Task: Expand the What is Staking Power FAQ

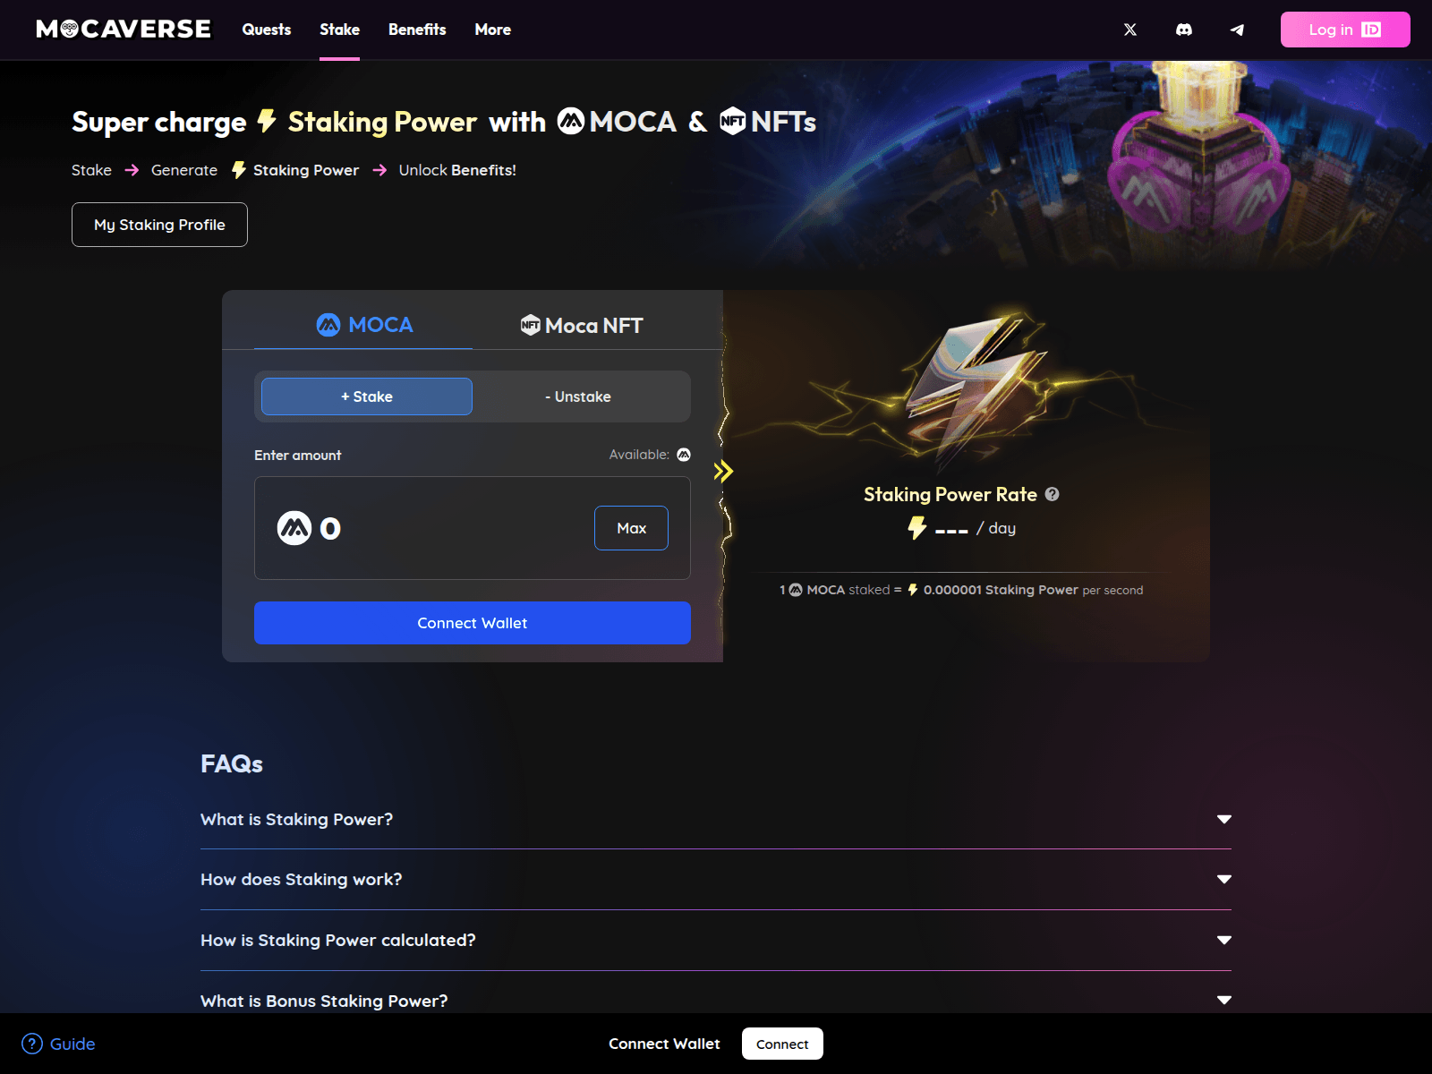Action: click(x=716, y=820)
